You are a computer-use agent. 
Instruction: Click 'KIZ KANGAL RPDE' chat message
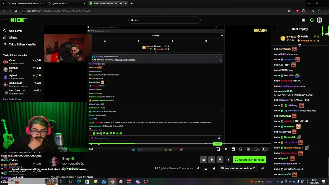[x=299, y=100]
